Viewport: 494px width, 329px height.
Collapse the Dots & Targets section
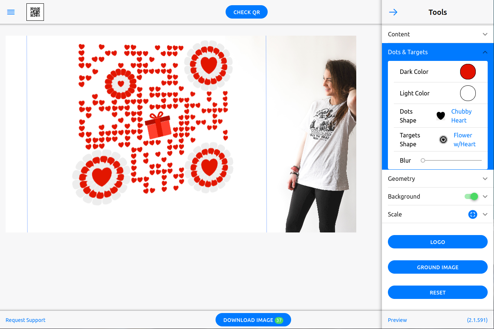click(485, 52)
